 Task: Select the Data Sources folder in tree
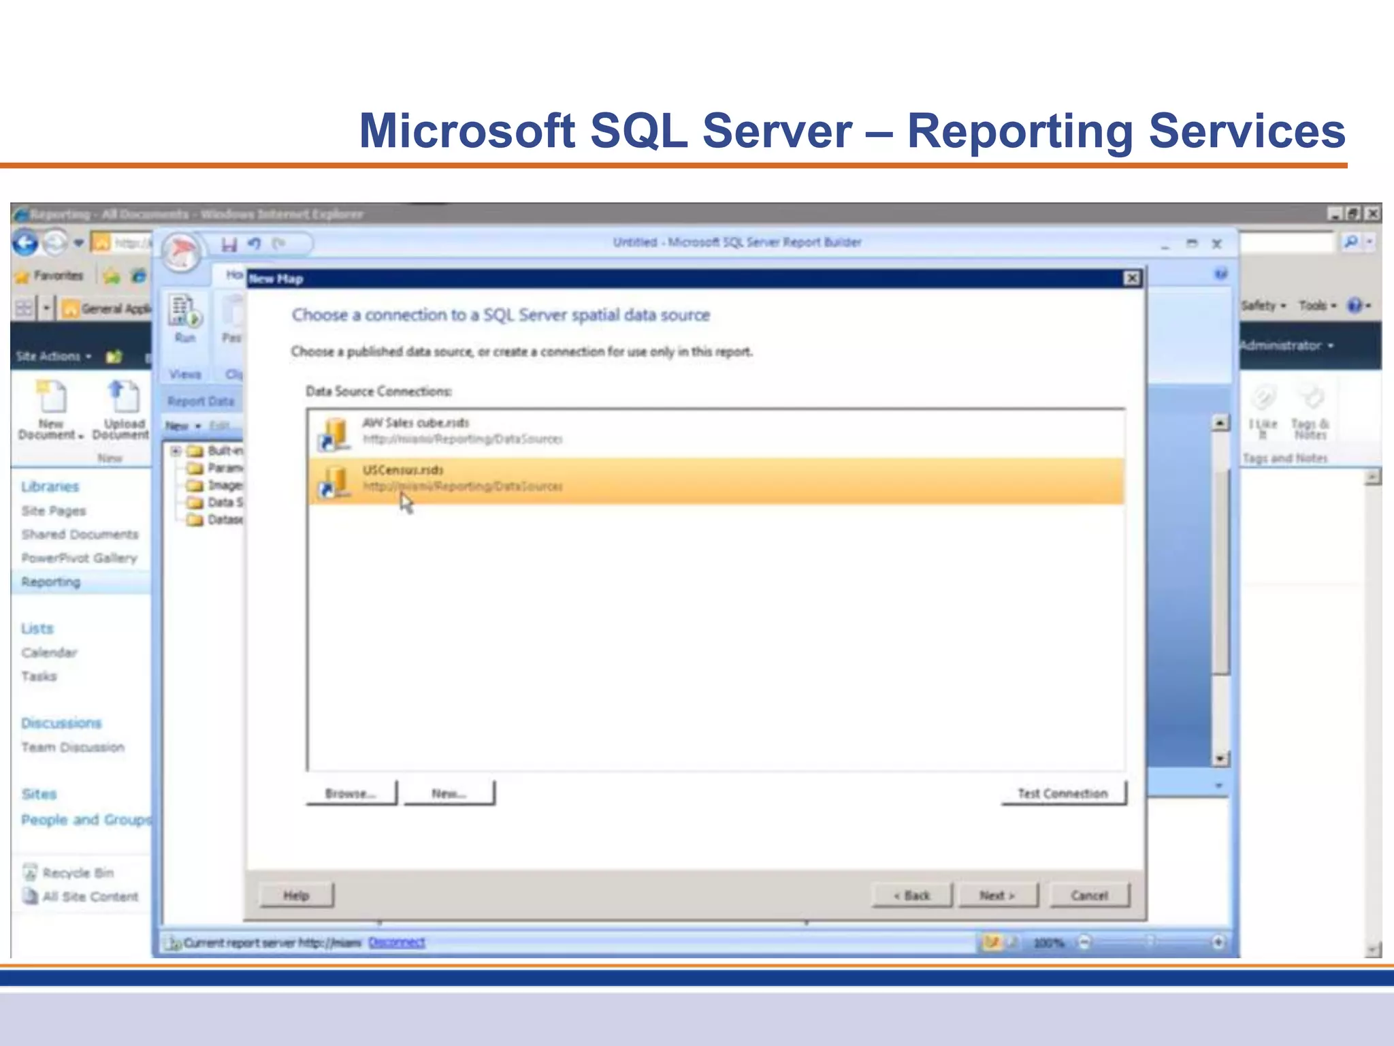[x=215, y=503]
